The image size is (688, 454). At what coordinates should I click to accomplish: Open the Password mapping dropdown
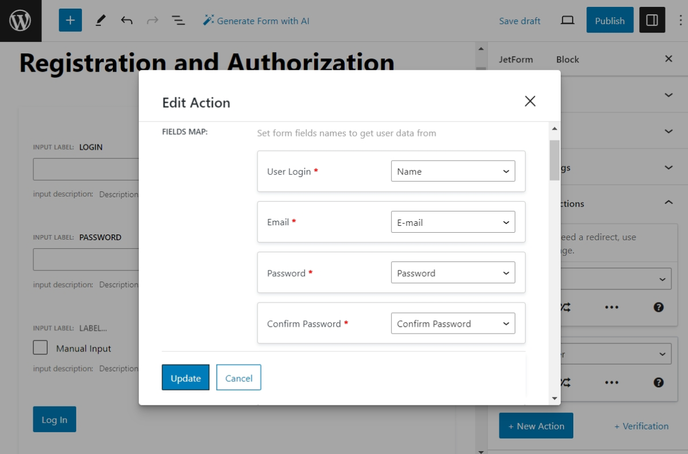click(452, 272)
